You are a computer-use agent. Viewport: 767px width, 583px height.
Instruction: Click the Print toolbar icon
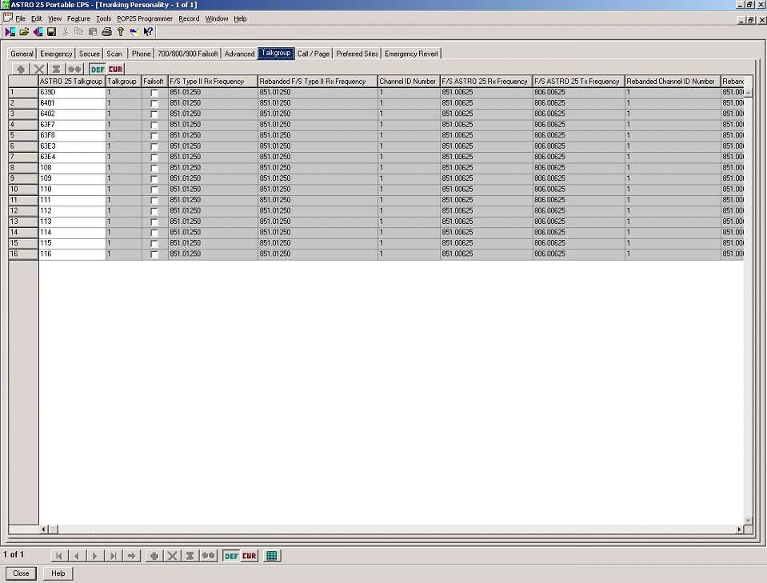[x=106, y=32]
